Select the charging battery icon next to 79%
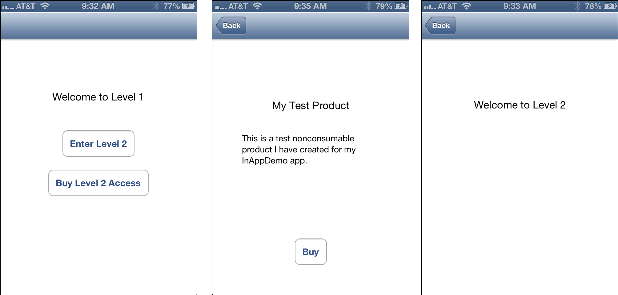 click(401, 6)
